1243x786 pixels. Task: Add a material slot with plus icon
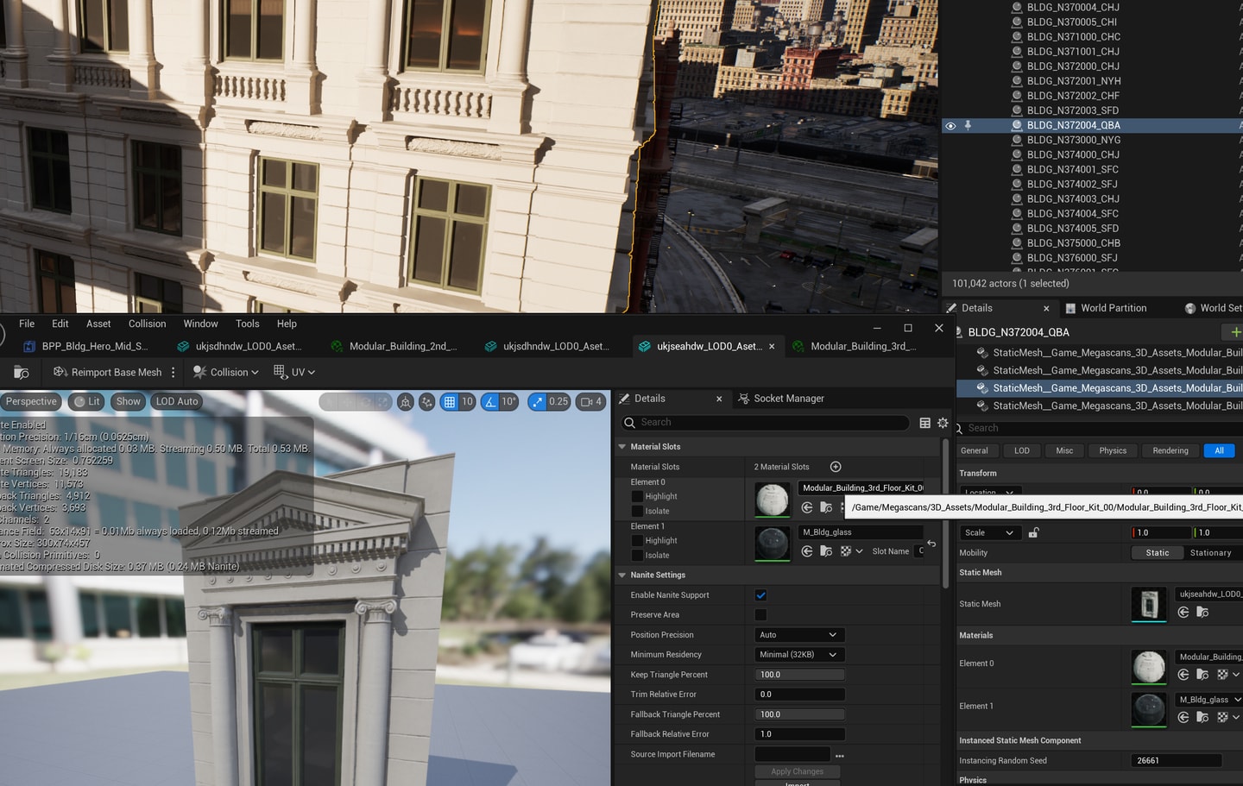836,467
